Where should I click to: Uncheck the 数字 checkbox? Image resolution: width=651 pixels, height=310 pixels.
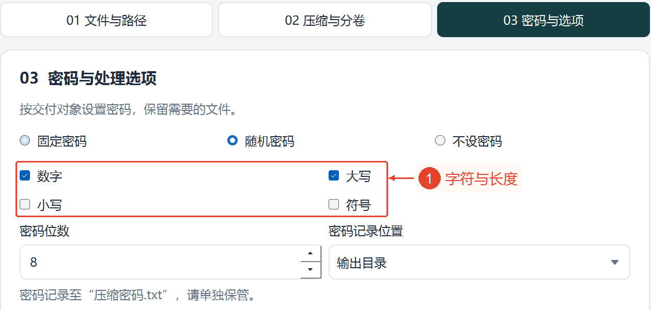pyautogui.click(x=25, y=176)
